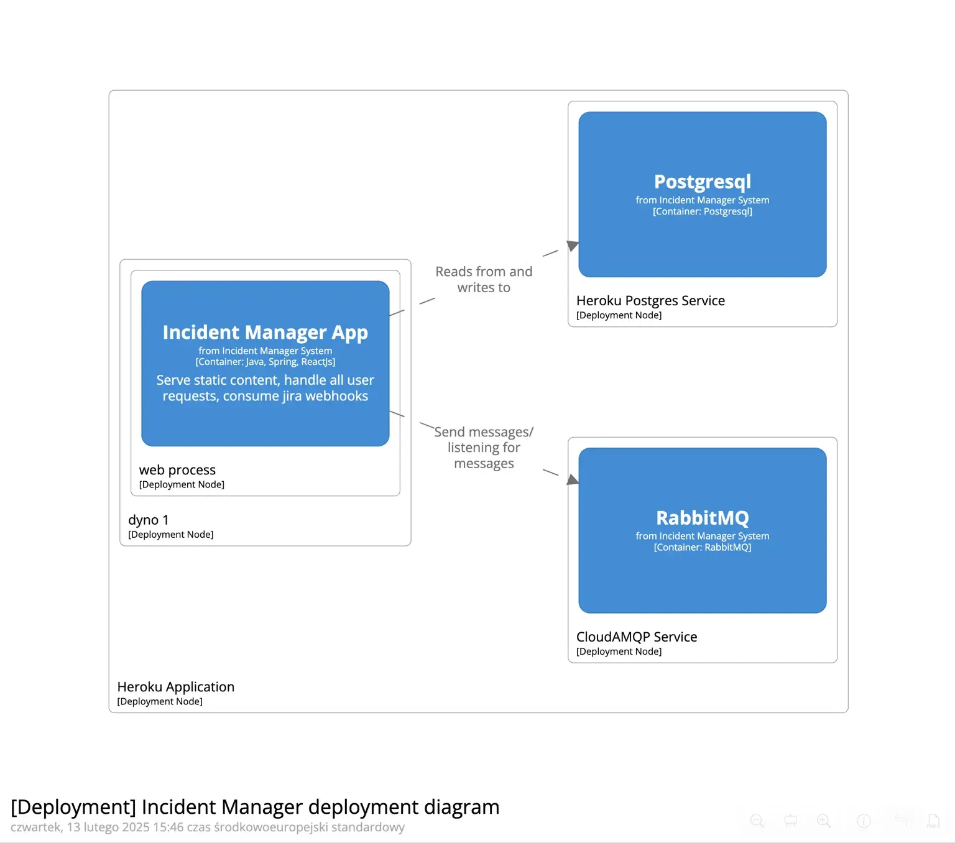Click the back arrow icon
The height and width of the screenshot is (843, 955).
click(902, 820)
